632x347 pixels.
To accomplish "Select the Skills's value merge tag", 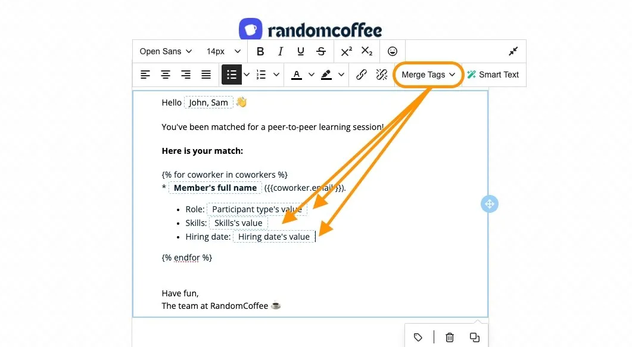I will click(x=238, y=223).
